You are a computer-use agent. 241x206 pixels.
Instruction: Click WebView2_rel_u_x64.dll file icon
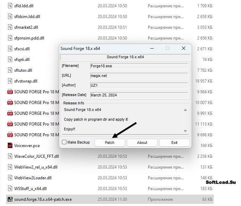tap(10, 167)
